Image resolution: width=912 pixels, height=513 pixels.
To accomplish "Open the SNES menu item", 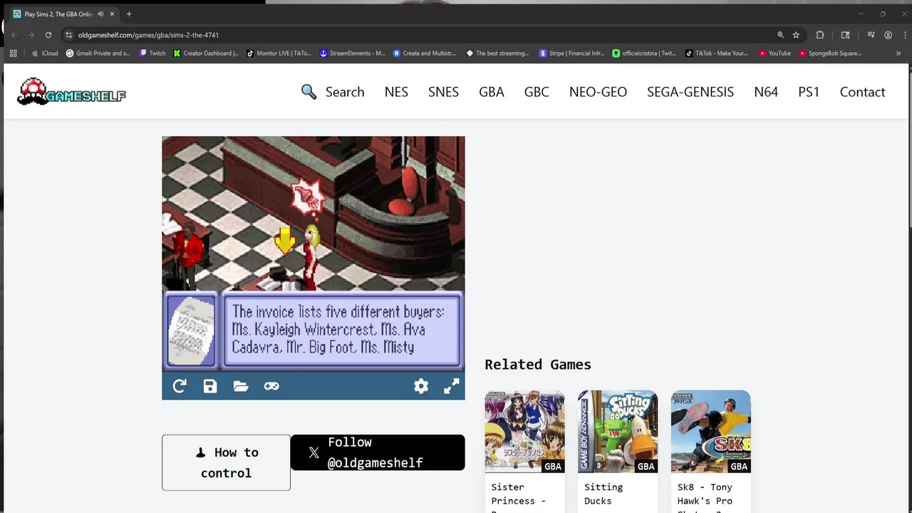I will point(443,92).
